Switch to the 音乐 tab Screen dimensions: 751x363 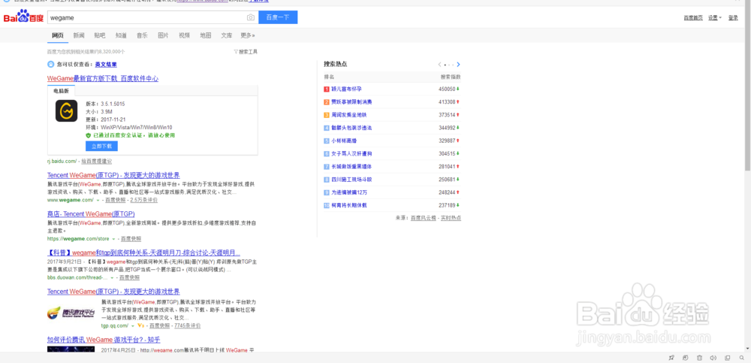pyautogui.click(x=142, y=35)
